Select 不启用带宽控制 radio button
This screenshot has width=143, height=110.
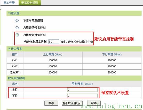click(x=17, y=20)
